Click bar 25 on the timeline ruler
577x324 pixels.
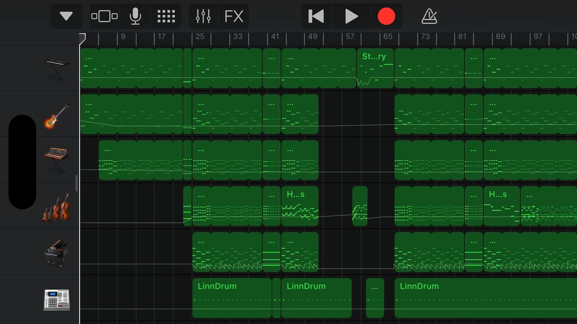(200, 37)
